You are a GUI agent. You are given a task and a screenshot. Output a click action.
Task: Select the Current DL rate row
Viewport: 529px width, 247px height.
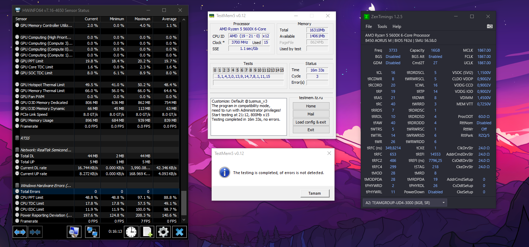96,168
